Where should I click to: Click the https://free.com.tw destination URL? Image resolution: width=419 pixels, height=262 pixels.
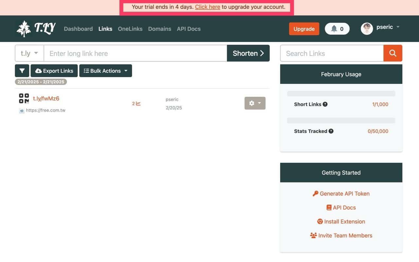pyautogui.click(x=46, y=110)
